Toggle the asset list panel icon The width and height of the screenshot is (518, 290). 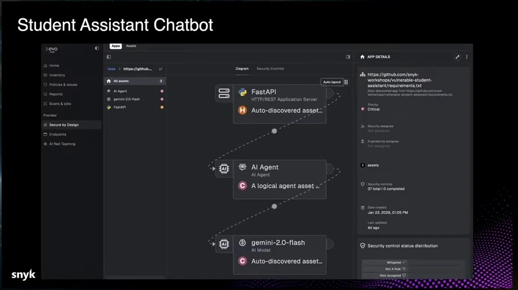(108, 57)
